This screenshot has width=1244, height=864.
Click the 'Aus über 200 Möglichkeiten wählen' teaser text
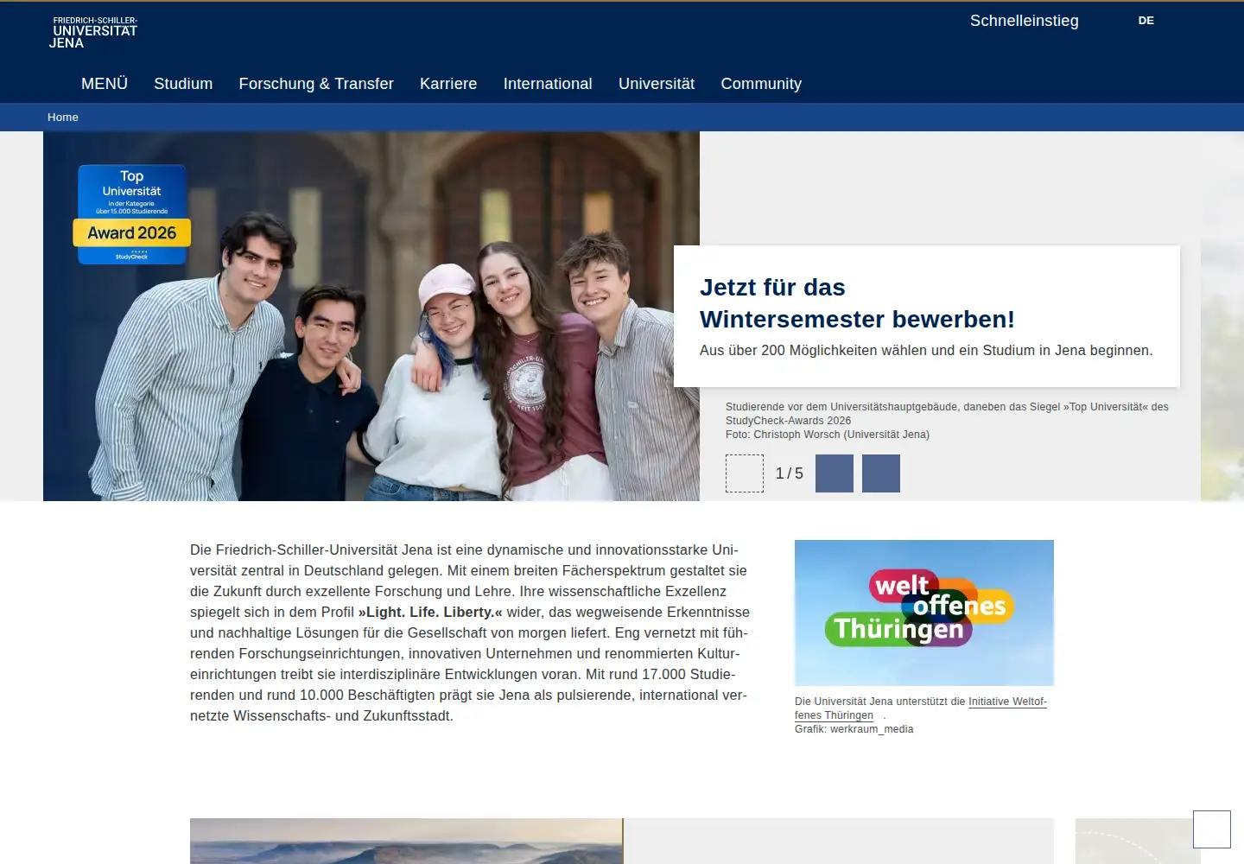coord(926,351)
